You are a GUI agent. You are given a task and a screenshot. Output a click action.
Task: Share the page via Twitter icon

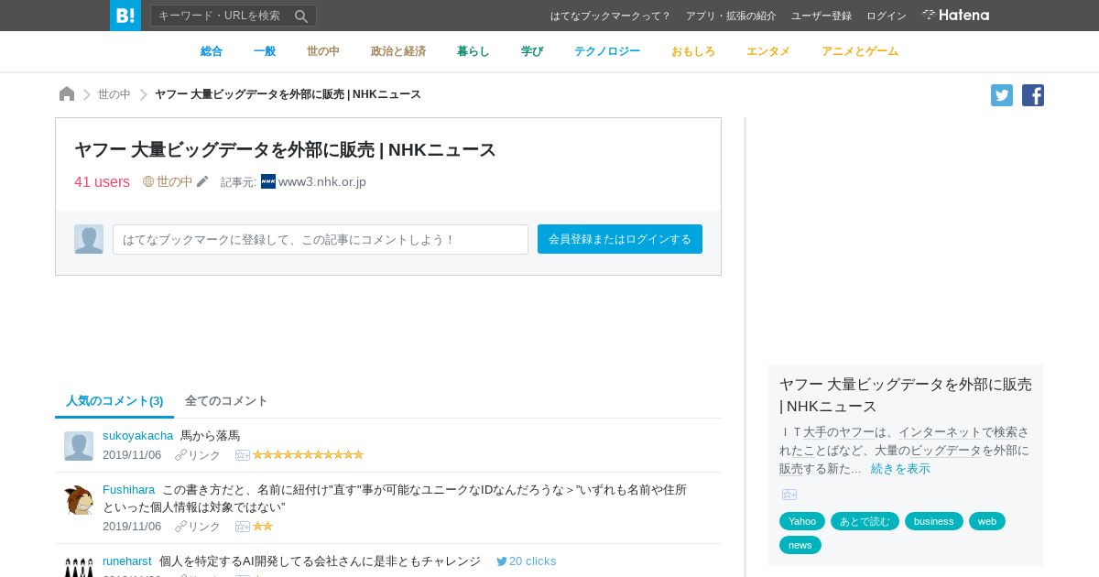1002,95
